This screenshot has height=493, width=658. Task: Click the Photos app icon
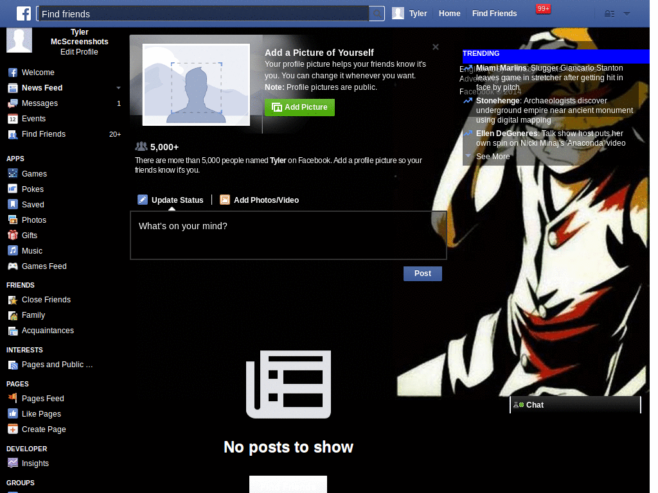(13, 220)
